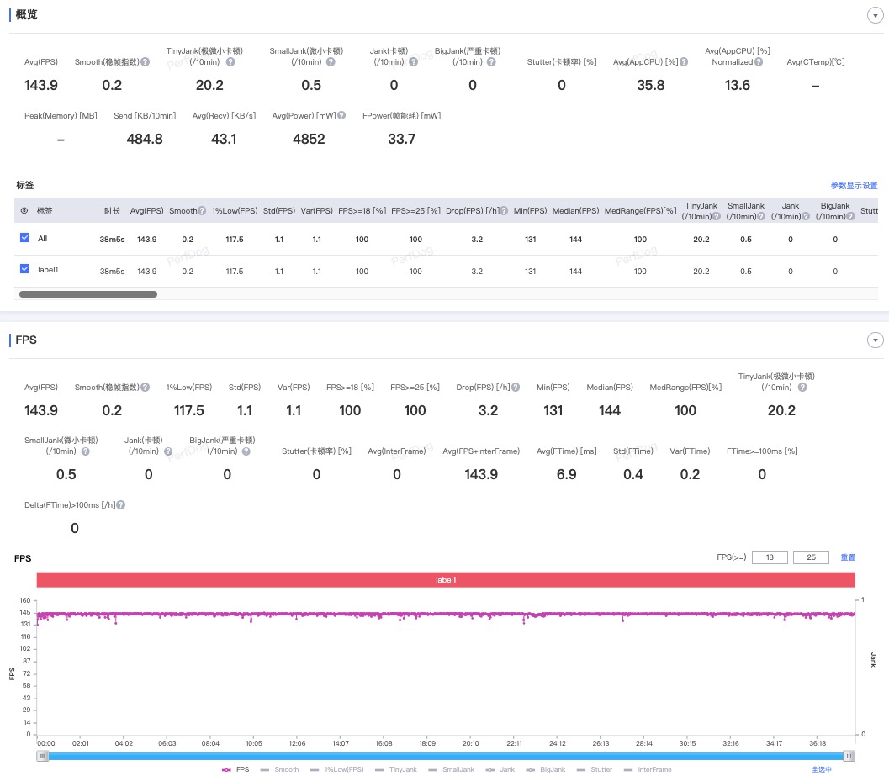Click the right handle of the time range slider
The image size is (889, 776).
[x=849, y=756]
